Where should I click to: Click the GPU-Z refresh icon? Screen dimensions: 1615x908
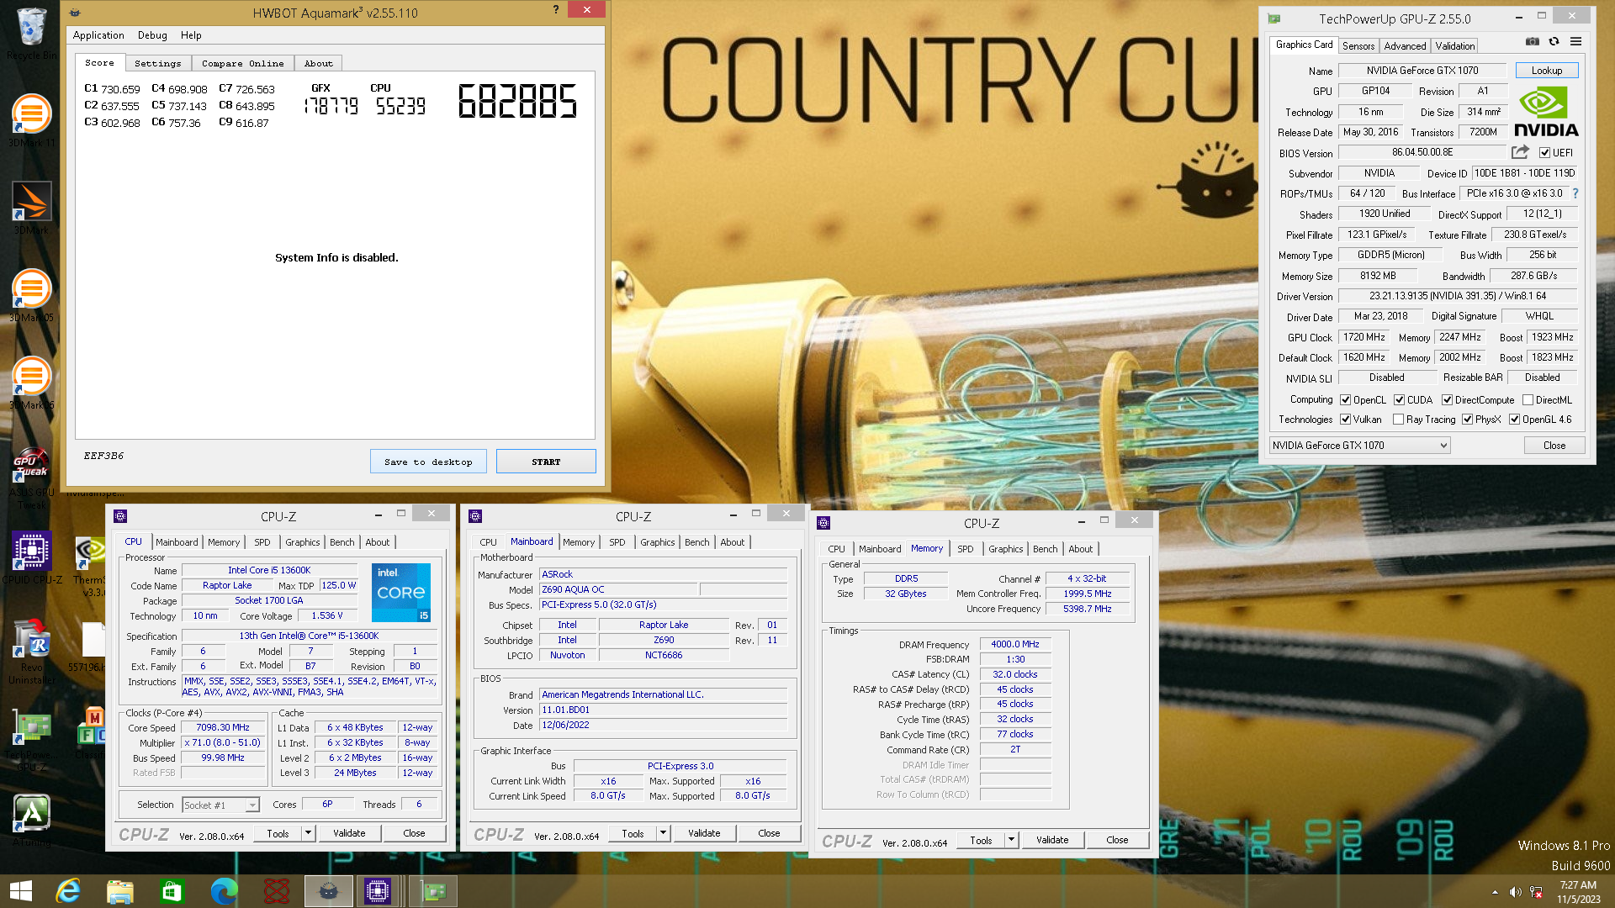pos(1554,41)
